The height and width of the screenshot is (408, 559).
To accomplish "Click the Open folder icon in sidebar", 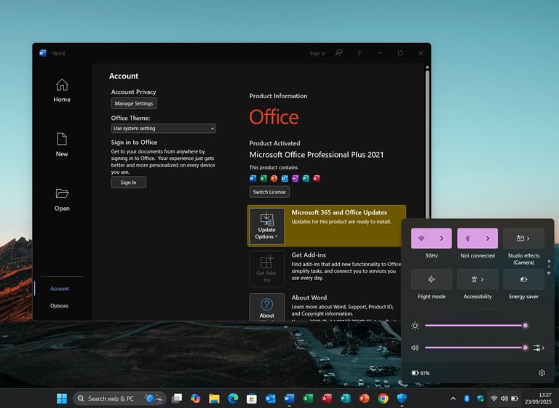I will point(62,193).
